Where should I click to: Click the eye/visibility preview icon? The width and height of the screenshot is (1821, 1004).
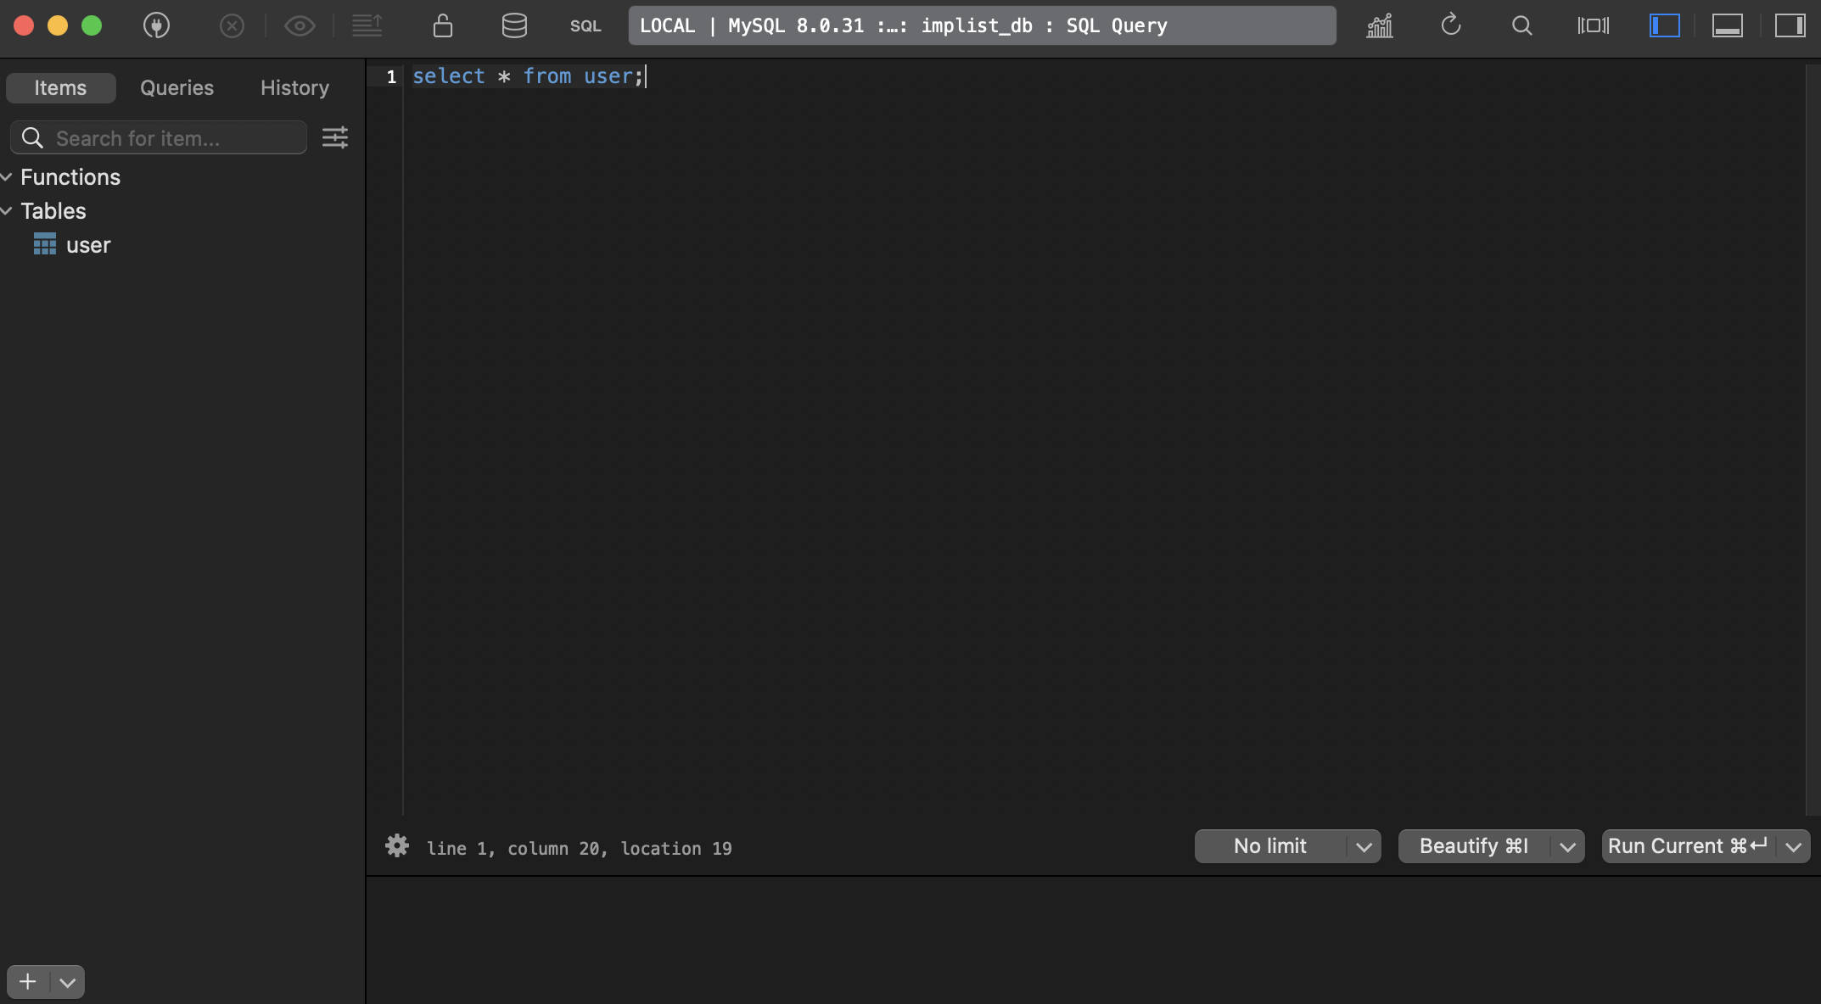[x=300, y=25]
